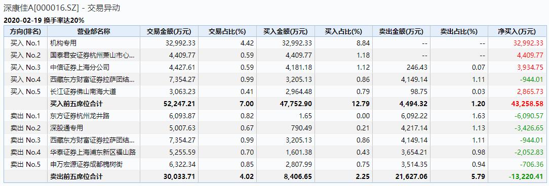Select the bold 47,752.90 total buy amount
The image size is (549, 186).
295,104
